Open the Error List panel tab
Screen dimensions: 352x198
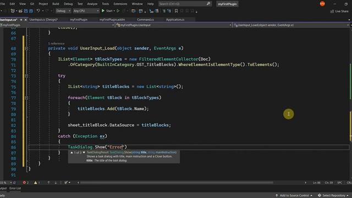pos(15,188)
